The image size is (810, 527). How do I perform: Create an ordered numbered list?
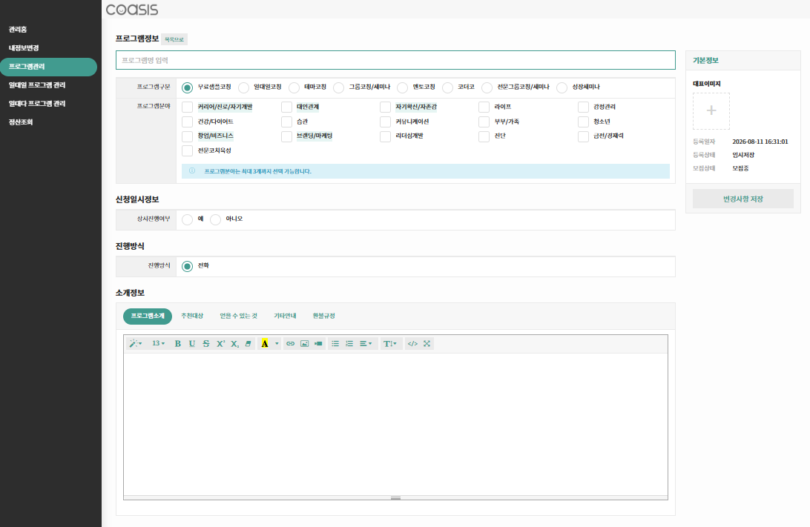(349, 344)
